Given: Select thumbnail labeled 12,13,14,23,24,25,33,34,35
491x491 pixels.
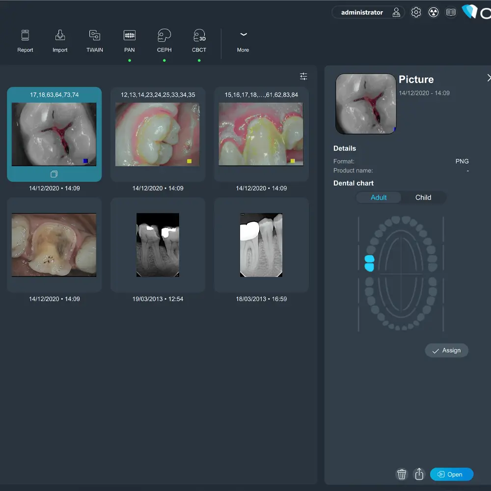Looking at the screenshot, I should [x=158, y=134].
